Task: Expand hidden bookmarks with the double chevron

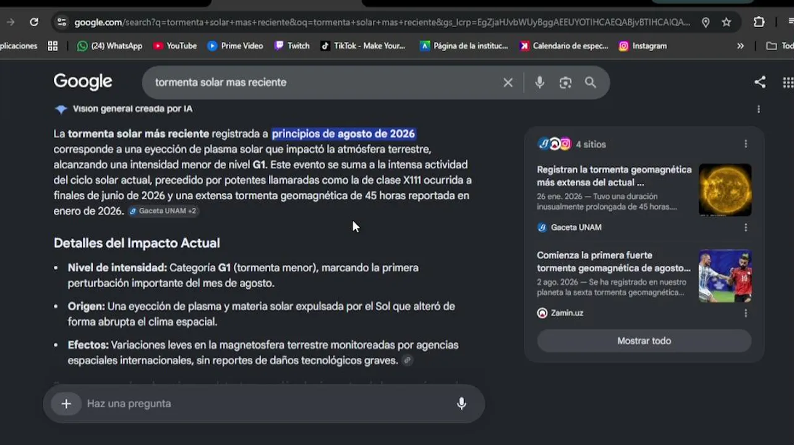Action: pyautogui.click(x=740, y=46)
